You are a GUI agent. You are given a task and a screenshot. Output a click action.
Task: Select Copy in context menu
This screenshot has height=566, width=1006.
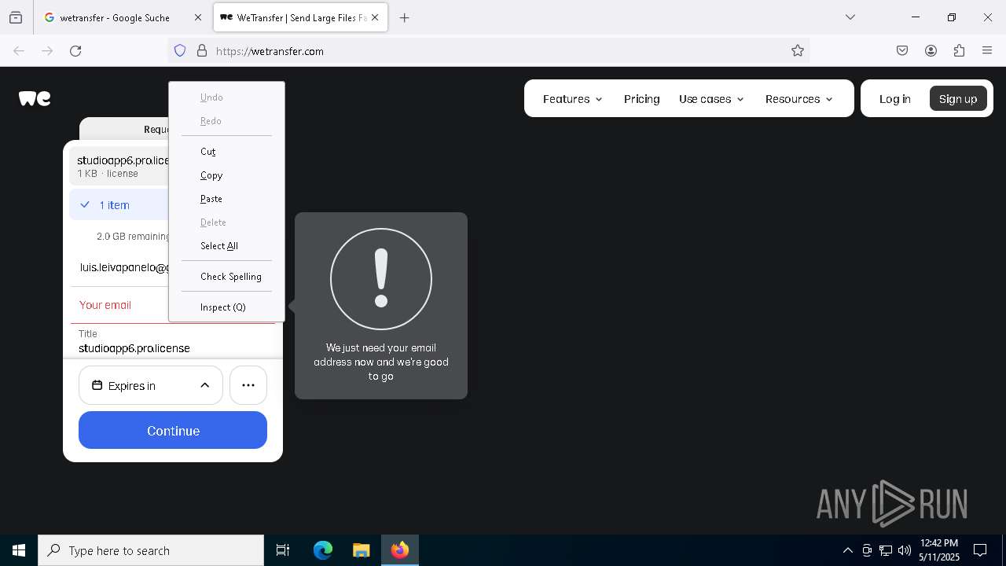click(x=226, y=175)
